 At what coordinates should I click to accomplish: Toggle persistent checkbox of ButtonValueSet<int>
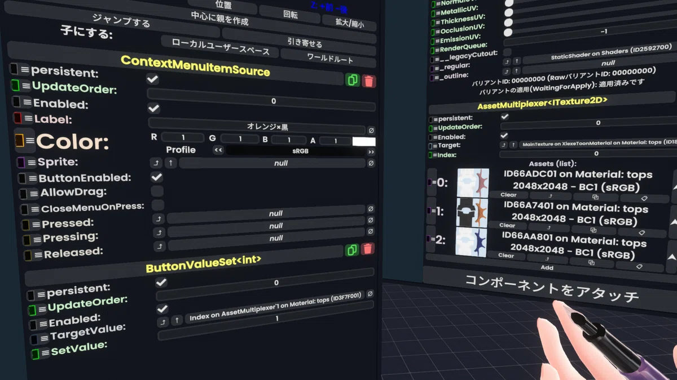pos(161,282)
